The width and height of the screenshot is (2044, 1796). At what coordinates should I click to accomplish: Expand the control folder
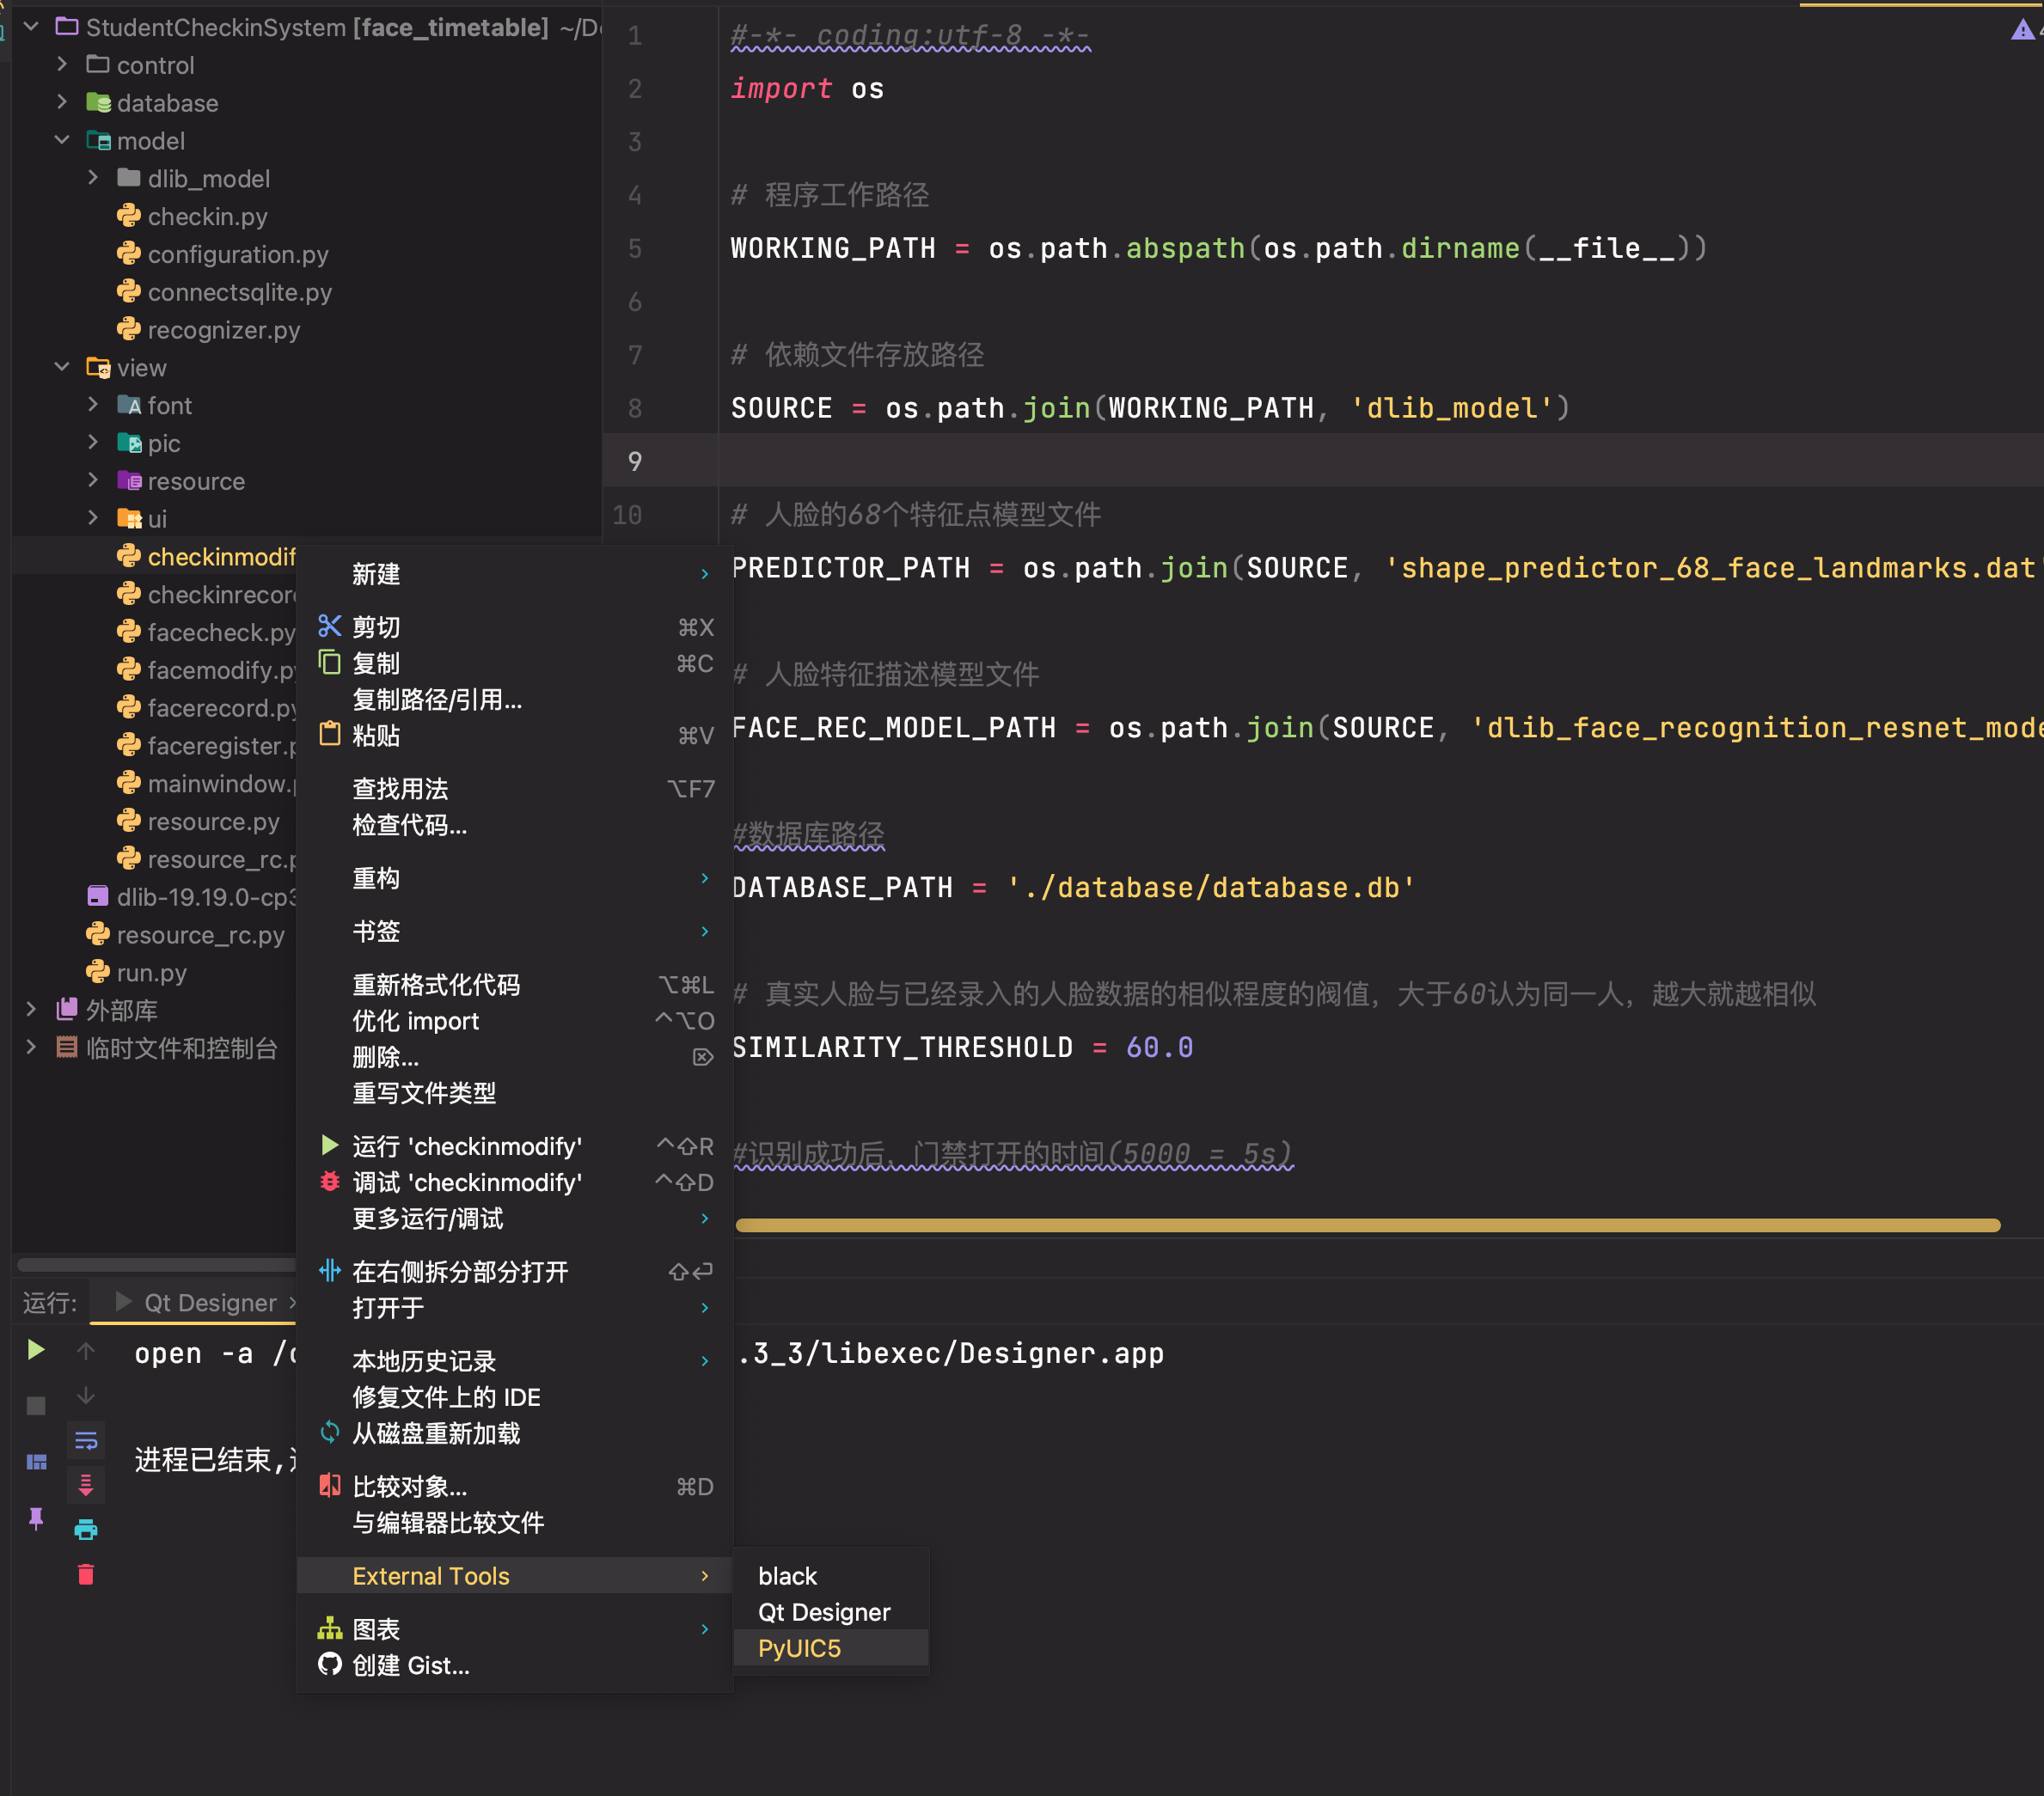click(62, 64)
